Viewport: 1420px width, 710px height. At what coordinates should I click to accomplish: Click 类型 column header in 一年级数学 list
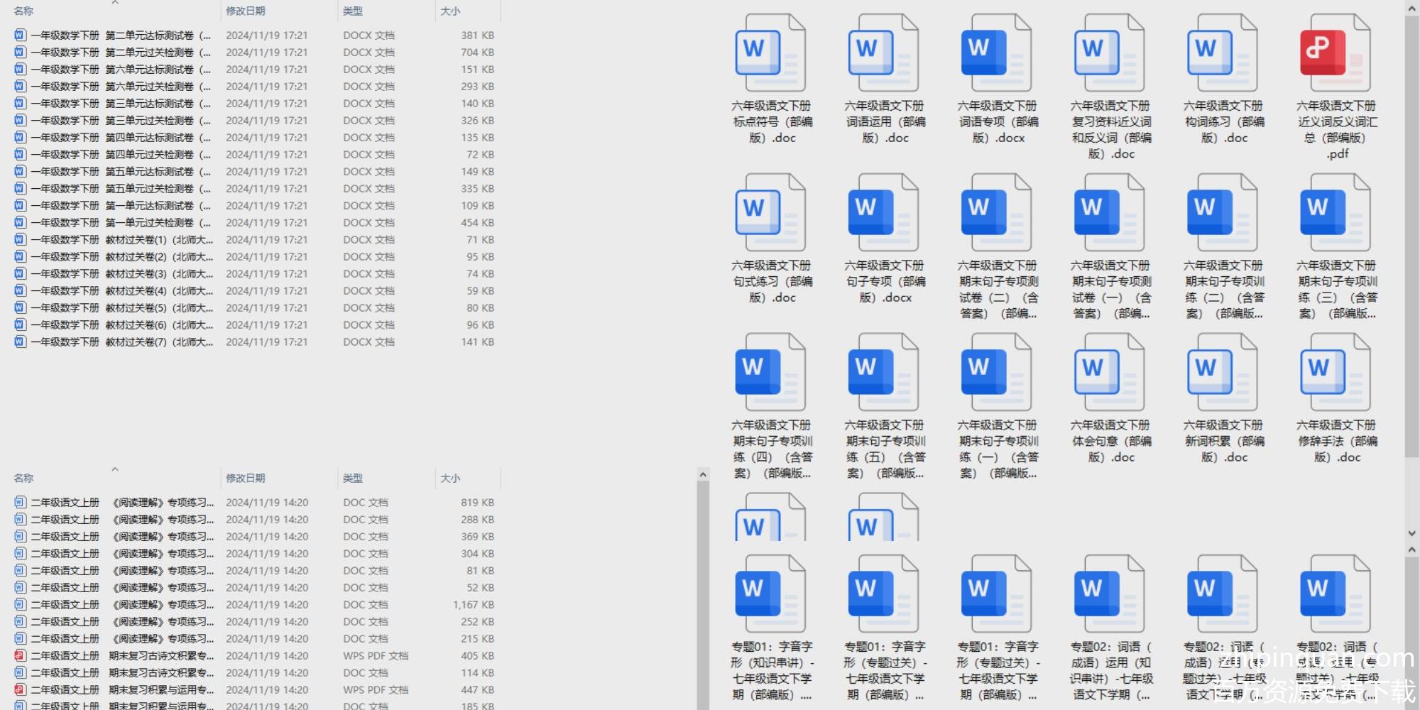(353, 11)
